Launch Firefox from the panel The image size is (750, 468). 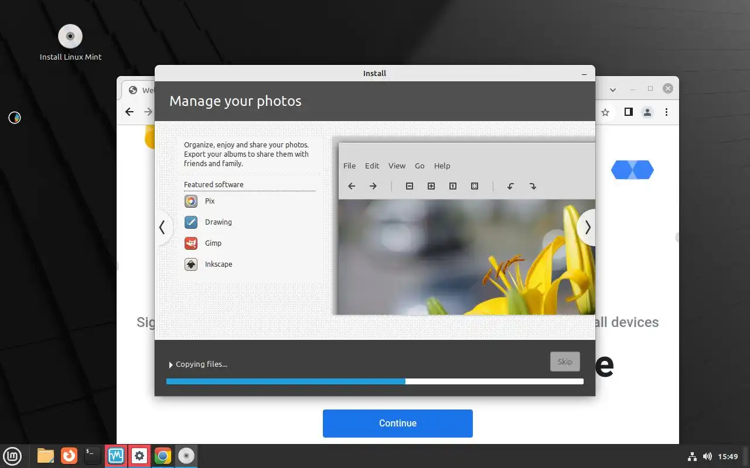[x=69, y=456]
